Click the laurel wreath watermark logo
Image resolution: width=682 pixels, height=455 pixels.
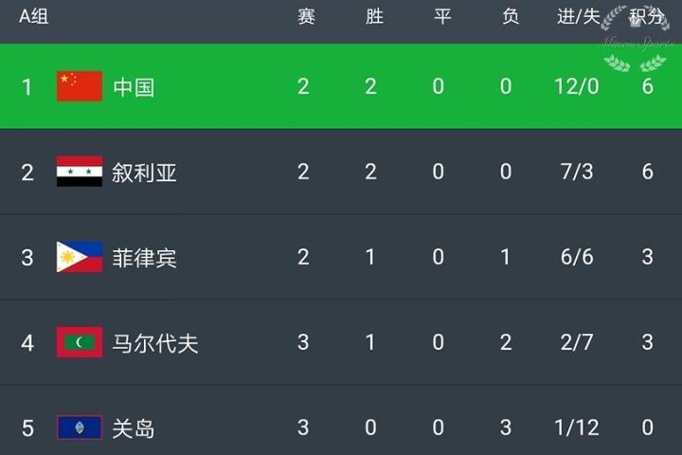[635, 40]
